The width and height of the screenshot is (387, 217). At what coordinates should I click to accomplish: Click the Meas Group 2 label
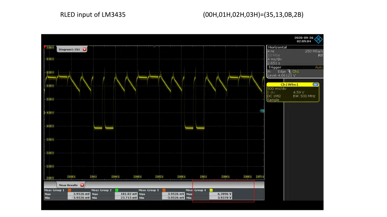(101, 190)
